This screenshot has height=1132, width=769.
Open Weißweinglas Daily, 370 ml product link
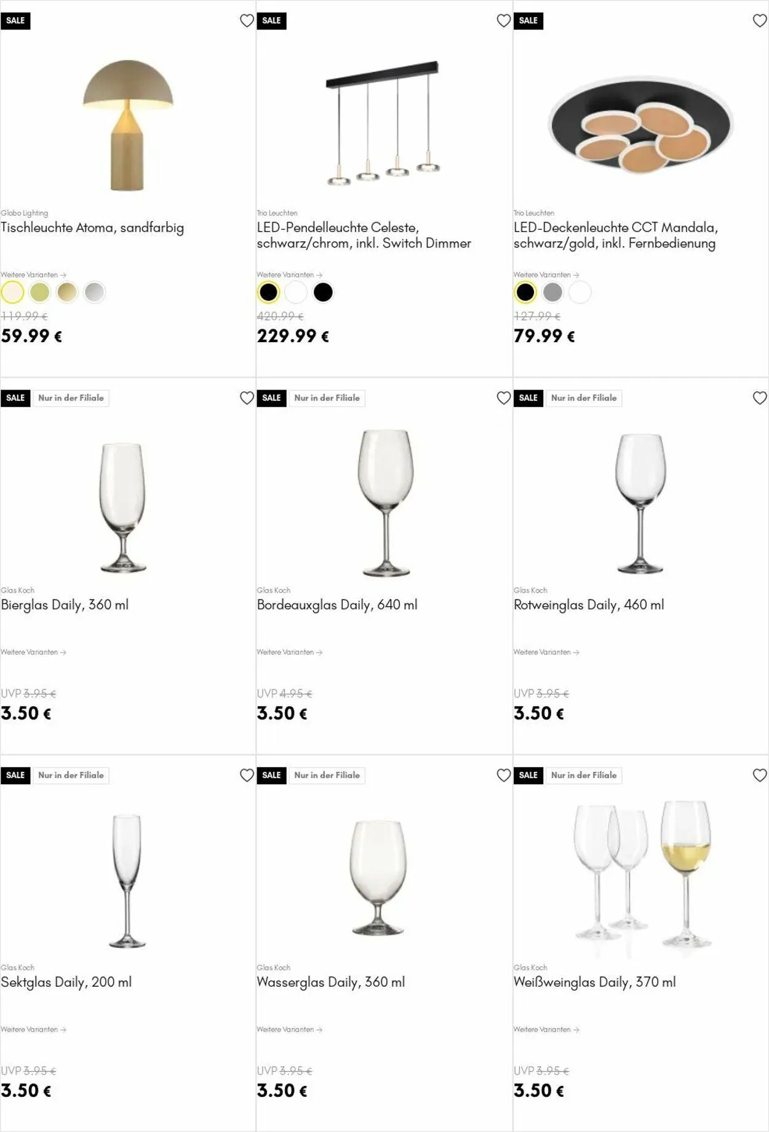[594, 982]
